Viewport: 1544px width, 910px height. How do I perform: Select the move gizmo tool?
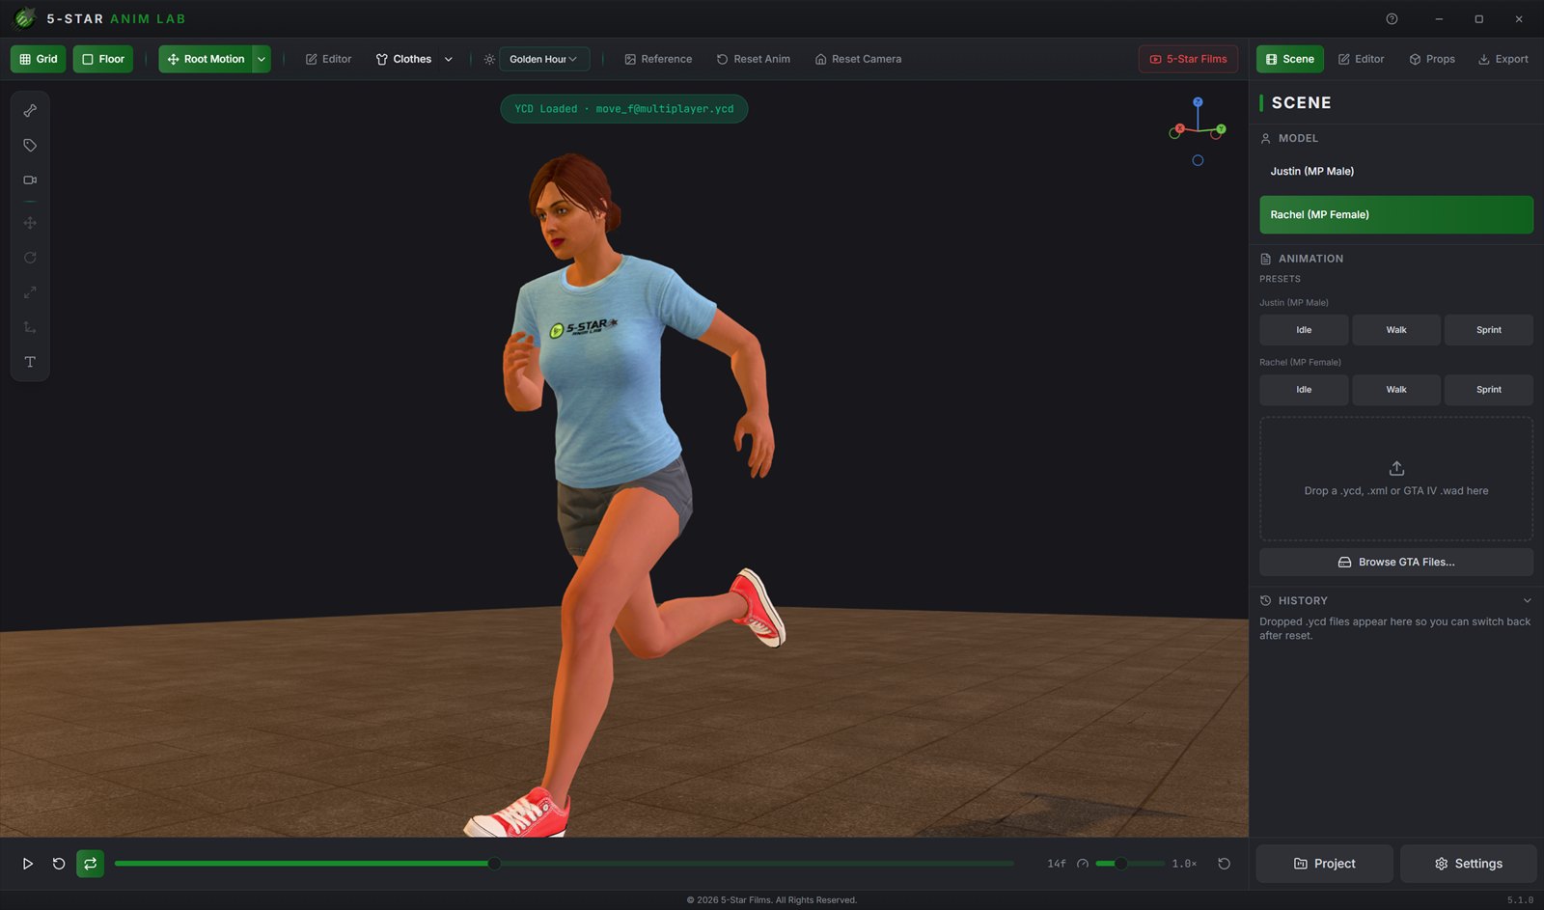tap(30, 223)
